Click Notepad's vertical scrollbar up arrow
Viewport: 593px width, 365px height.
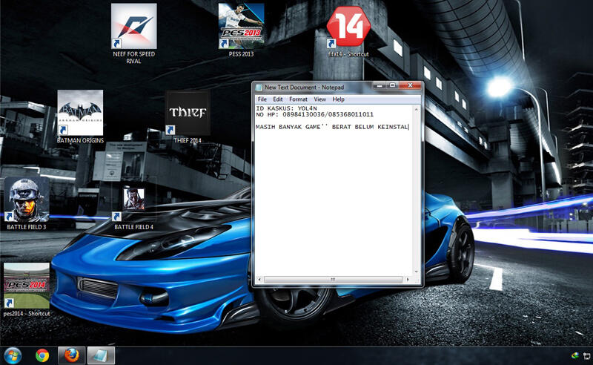pyautogui.click(x=417, y=109)
